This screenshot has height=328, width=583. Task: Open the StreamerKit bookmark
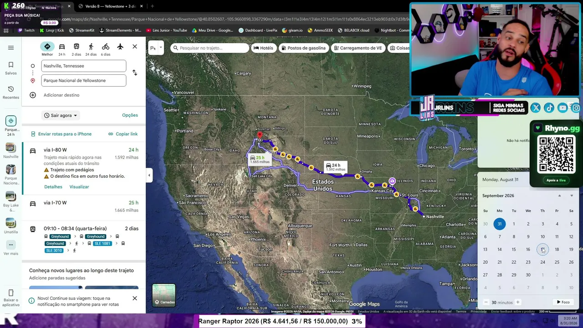(x=82, y=31)
